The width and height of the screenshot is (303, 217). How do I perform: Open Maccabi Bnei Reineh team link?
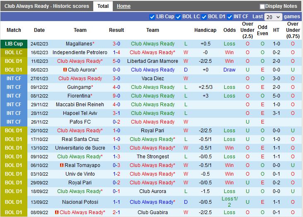pyautogui.click(x=80, y=105)
